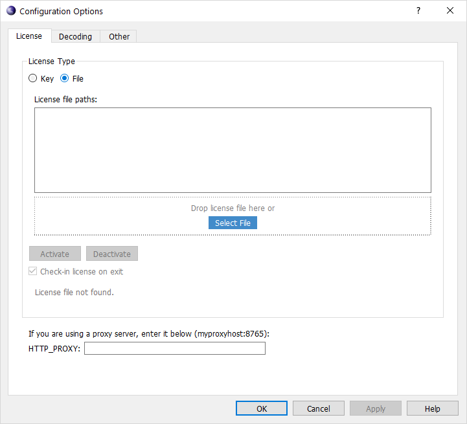Confirm settings with the OK button
This screenshot has height=424, width=467.
[261, 408]
